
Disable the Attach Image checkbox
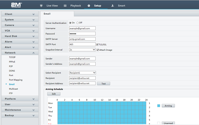pyautogui.click(x=98, y=50)
